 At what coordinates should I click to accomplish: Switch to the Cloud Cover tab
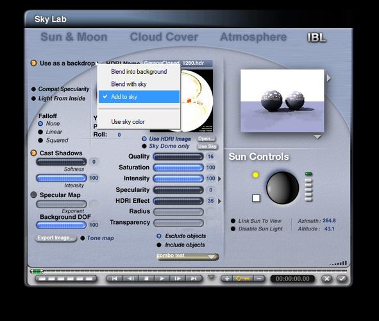[x=164, y=37]
